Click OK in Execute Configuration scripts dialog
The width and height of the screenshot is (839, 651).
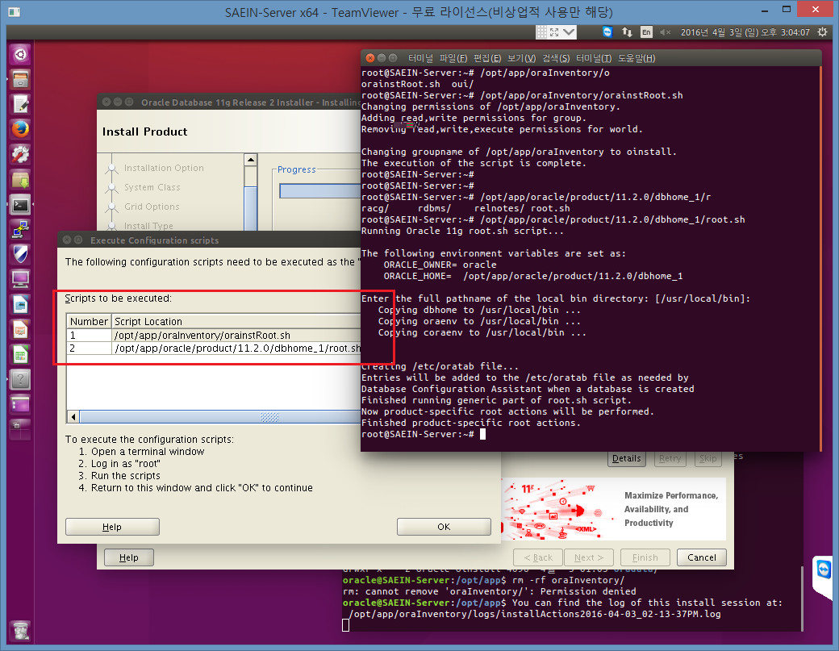tap(444, 527)
